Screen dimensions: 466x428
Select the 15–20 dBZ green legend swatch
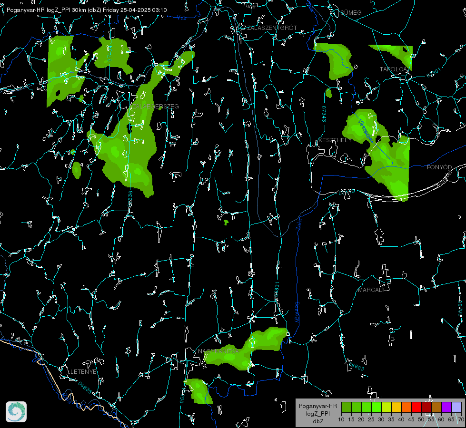[x=357, y=407]
